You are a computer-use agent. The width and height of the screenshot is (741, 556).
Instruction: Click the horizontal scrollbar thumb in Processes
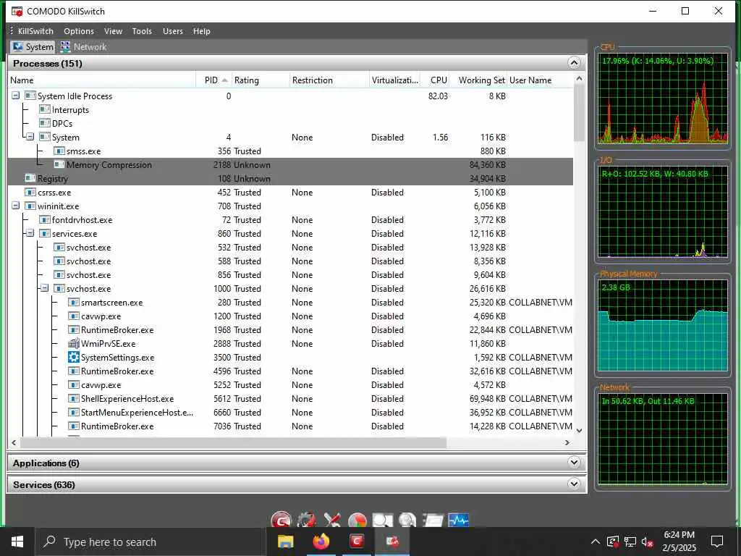point(233,442)
